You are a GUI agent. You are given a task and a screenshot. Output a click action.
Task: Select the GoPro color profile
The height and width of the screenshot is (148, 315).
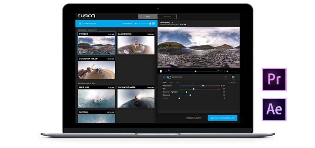click(x=171, y=83)
